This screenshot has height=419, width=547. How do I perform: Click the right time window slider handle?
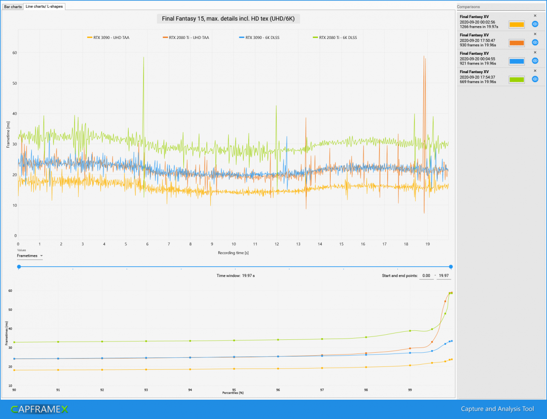click(x=451, y=267)
